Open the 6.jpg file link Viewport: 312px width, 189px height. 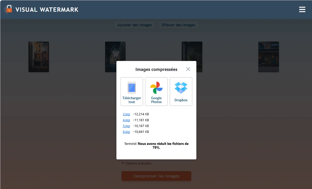coord(126,132)
